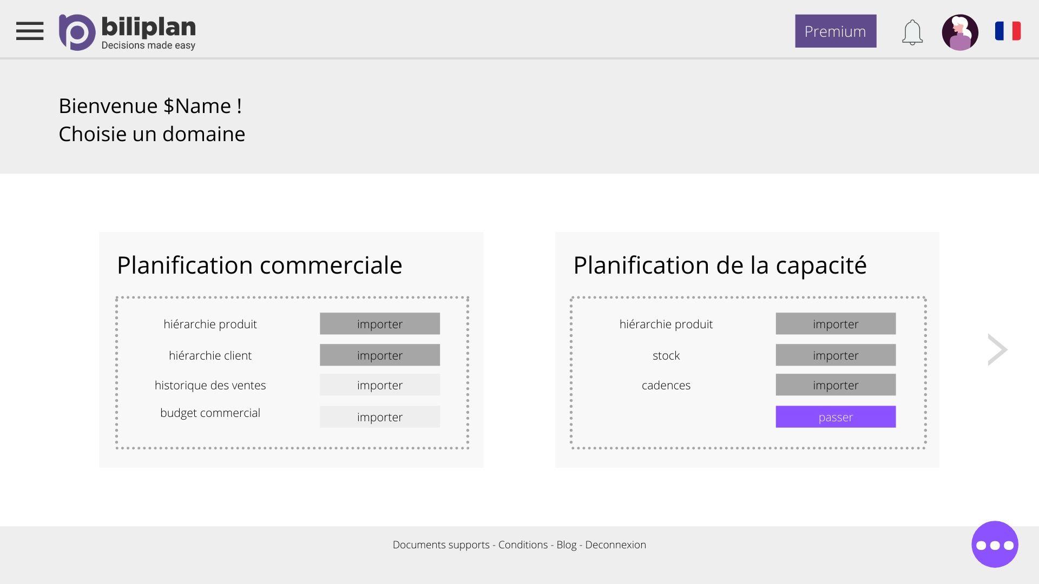Click the purple passer button
The height and width of the screenshot is (584, 1039).
click(836, 417)
